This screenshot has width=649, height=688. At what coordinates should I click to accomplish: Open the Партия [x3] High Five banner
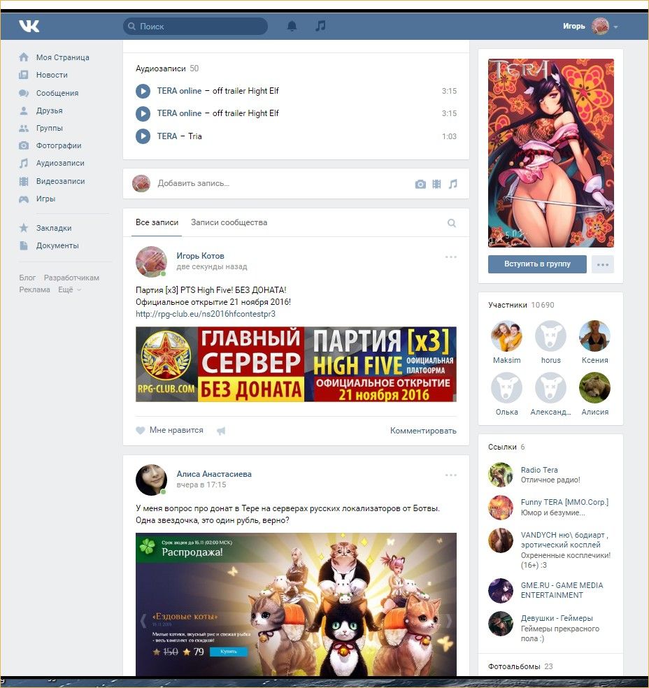(x=296, y=364)
